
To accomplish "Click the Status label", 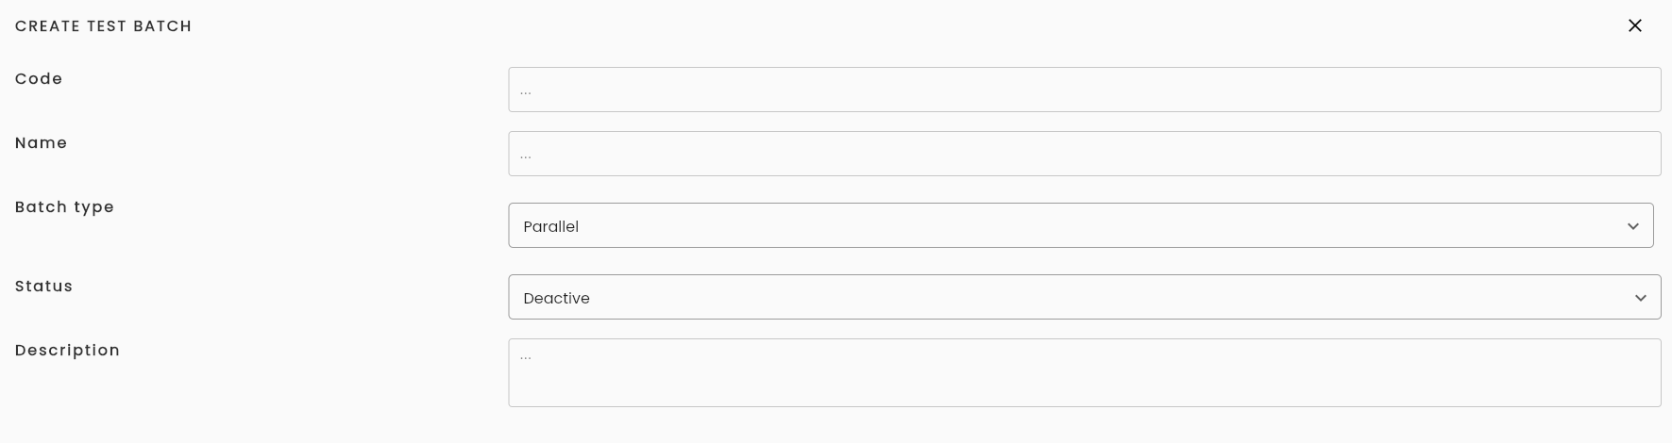I will coord(43,287).
